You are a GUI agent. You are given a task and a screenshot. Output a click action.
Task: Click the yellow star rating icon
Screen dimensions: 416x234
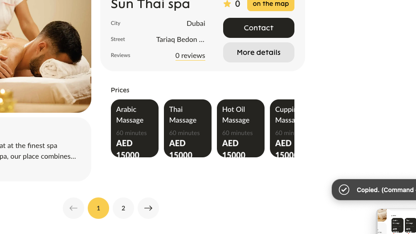click(x=227, y=4)
